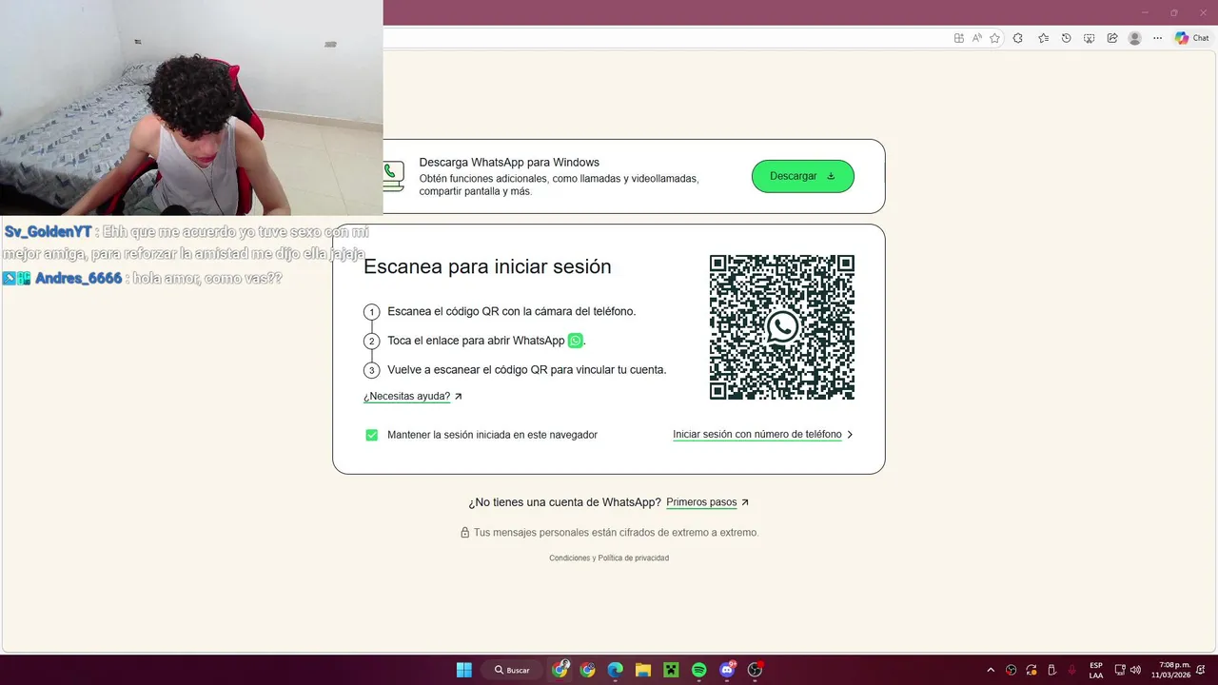Click the Descargar download button
The width and height of the screenshot is (1218, 685).
(x=802, y=176)
